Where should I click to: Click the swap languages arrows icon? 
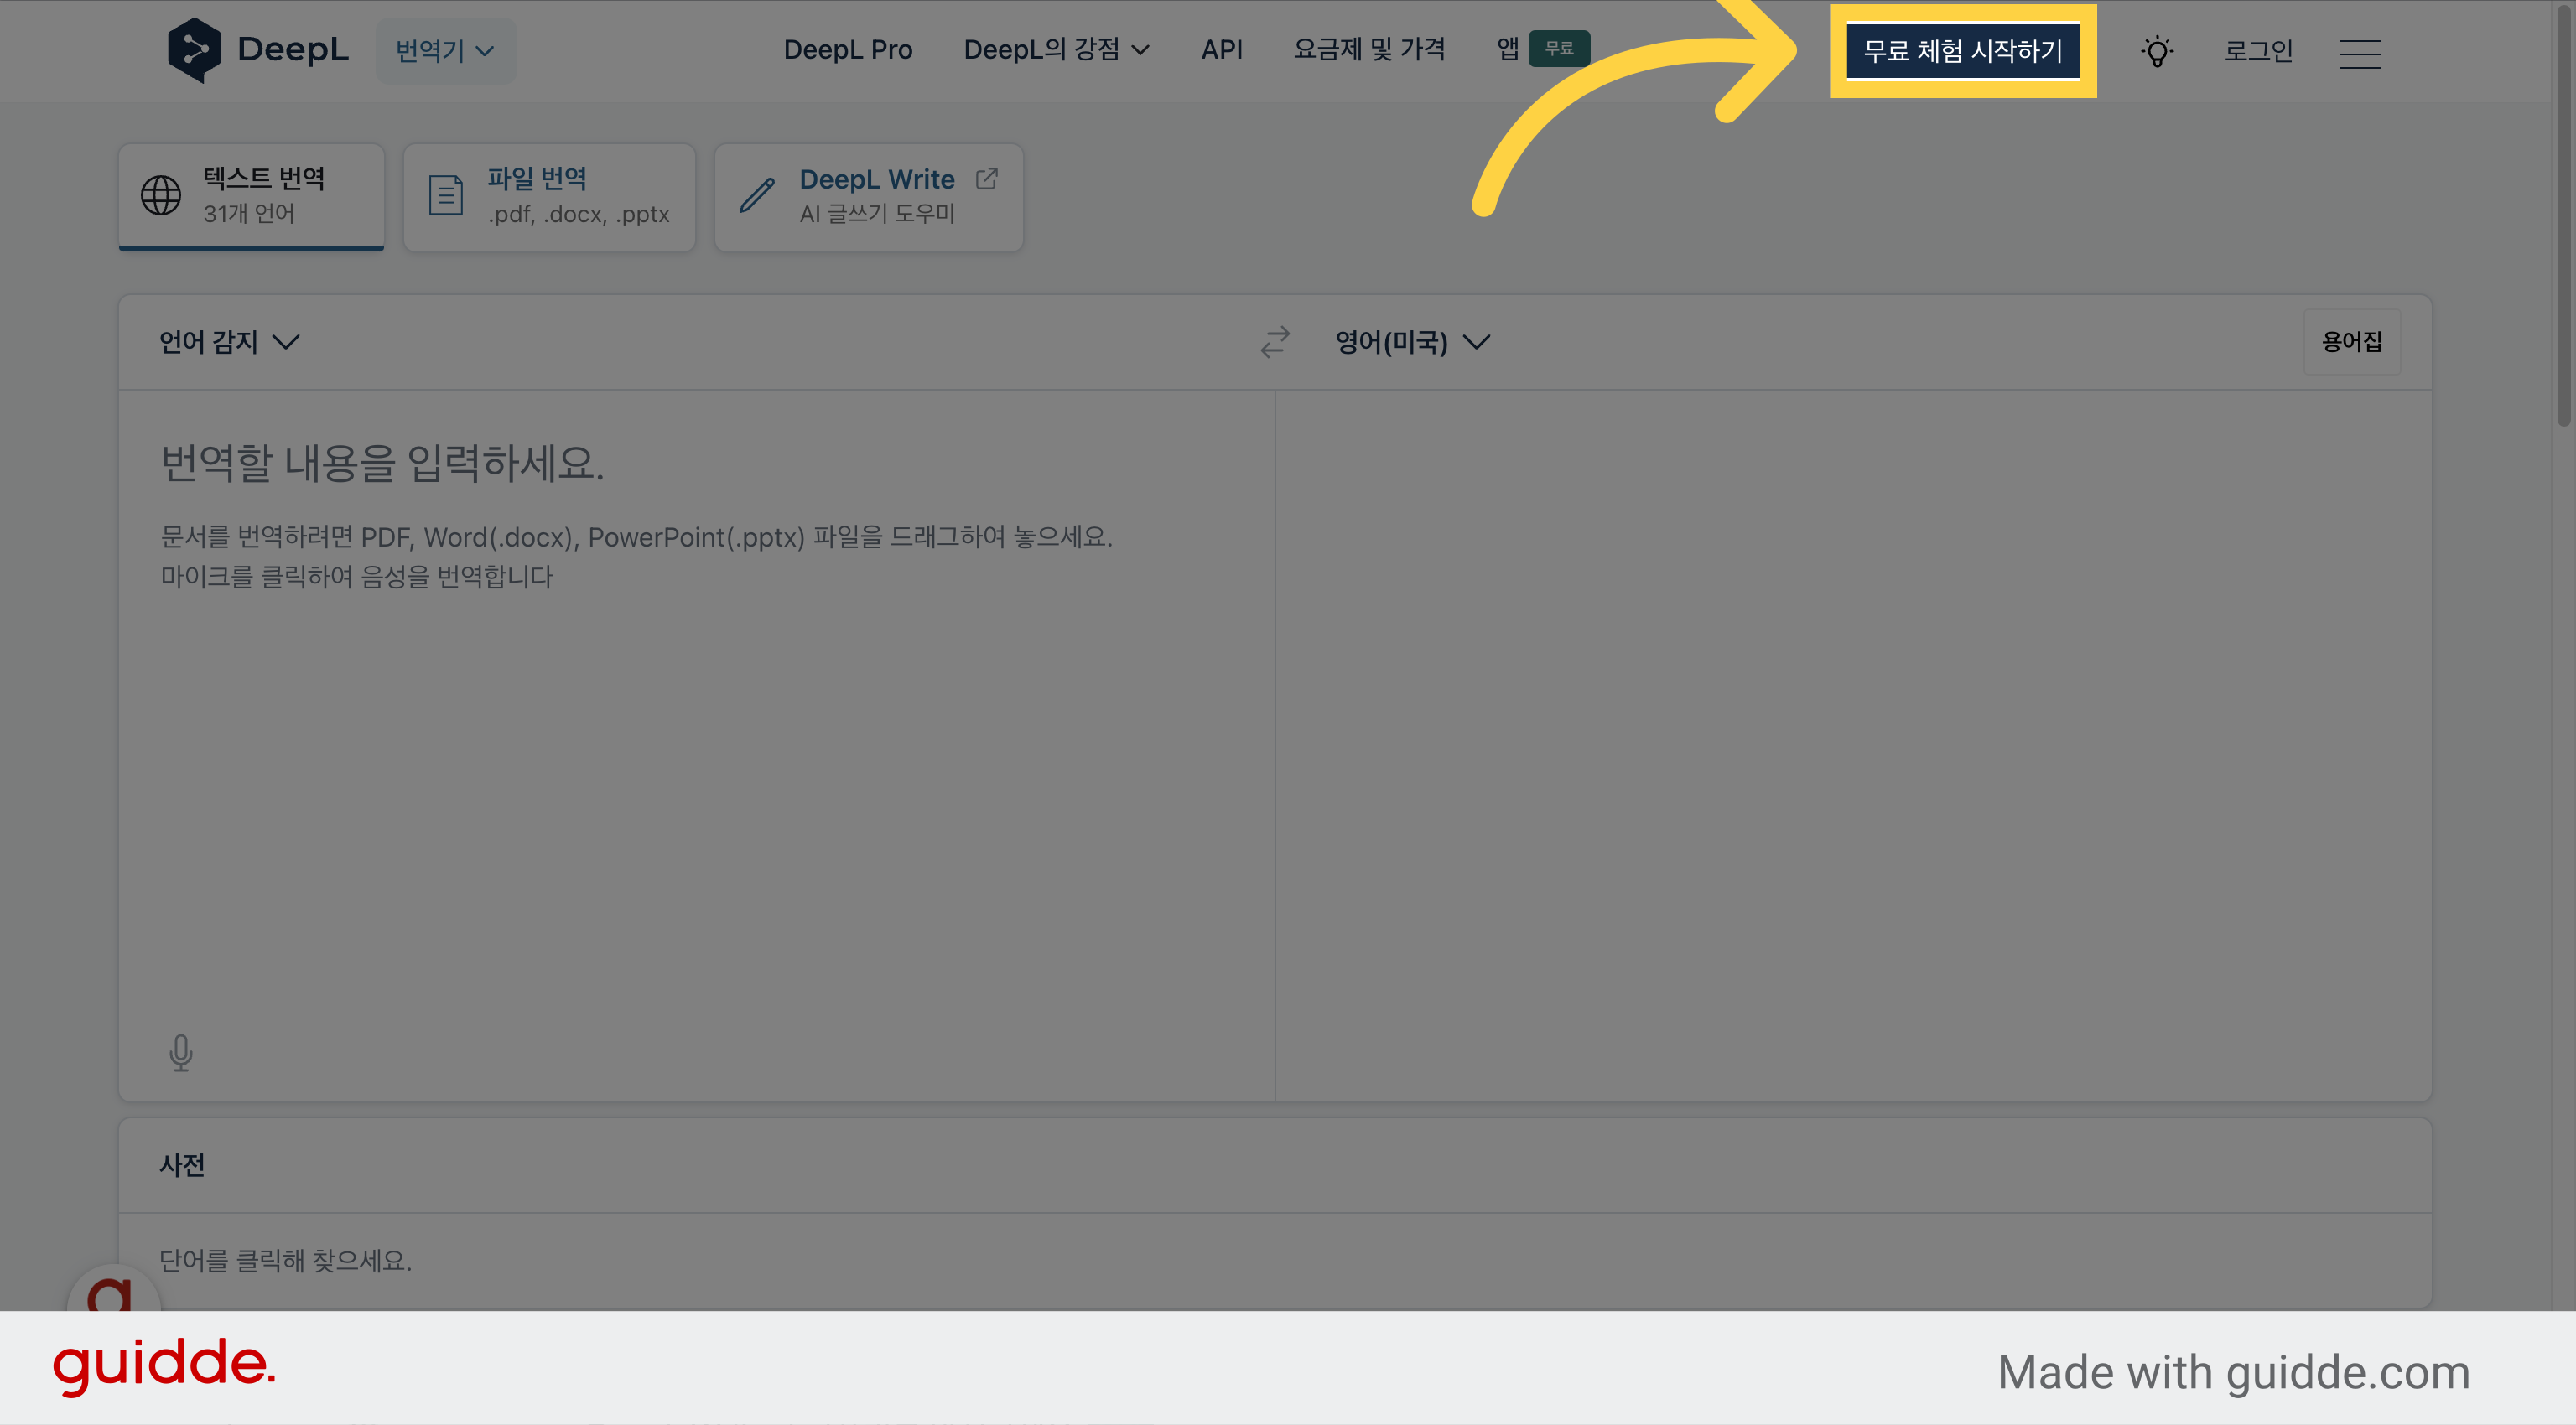click(x=1275, y=342)
